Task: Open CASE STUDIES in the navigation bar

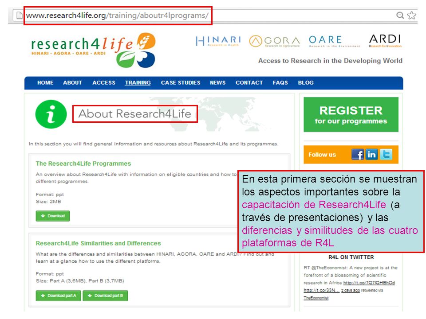Action: coord(181,83)
